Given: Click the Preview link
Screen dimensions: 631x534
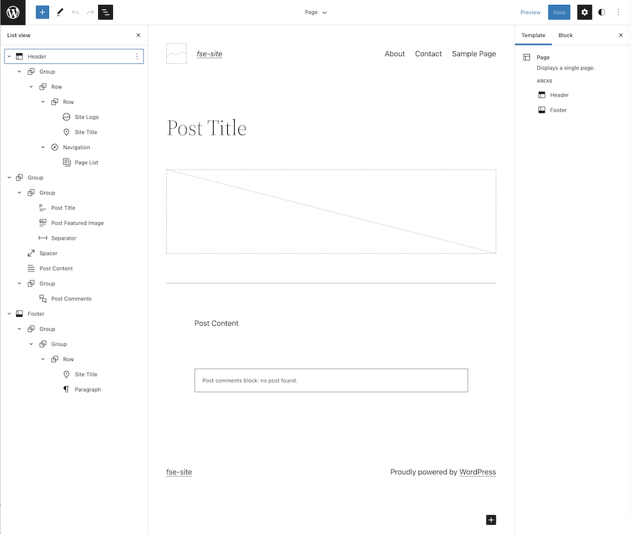Looking at the screenshot, I should (x=531, y=12).
